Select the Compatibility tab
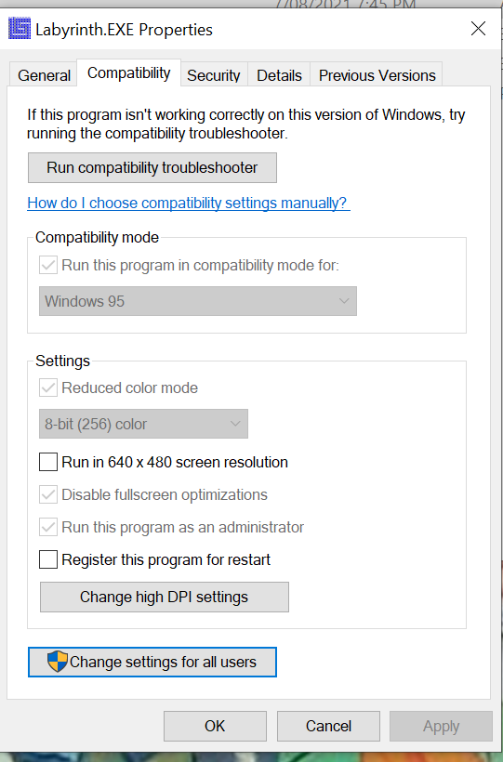Image resolution: width=503 pixels, height=762 pixels. tap(129, 72)
